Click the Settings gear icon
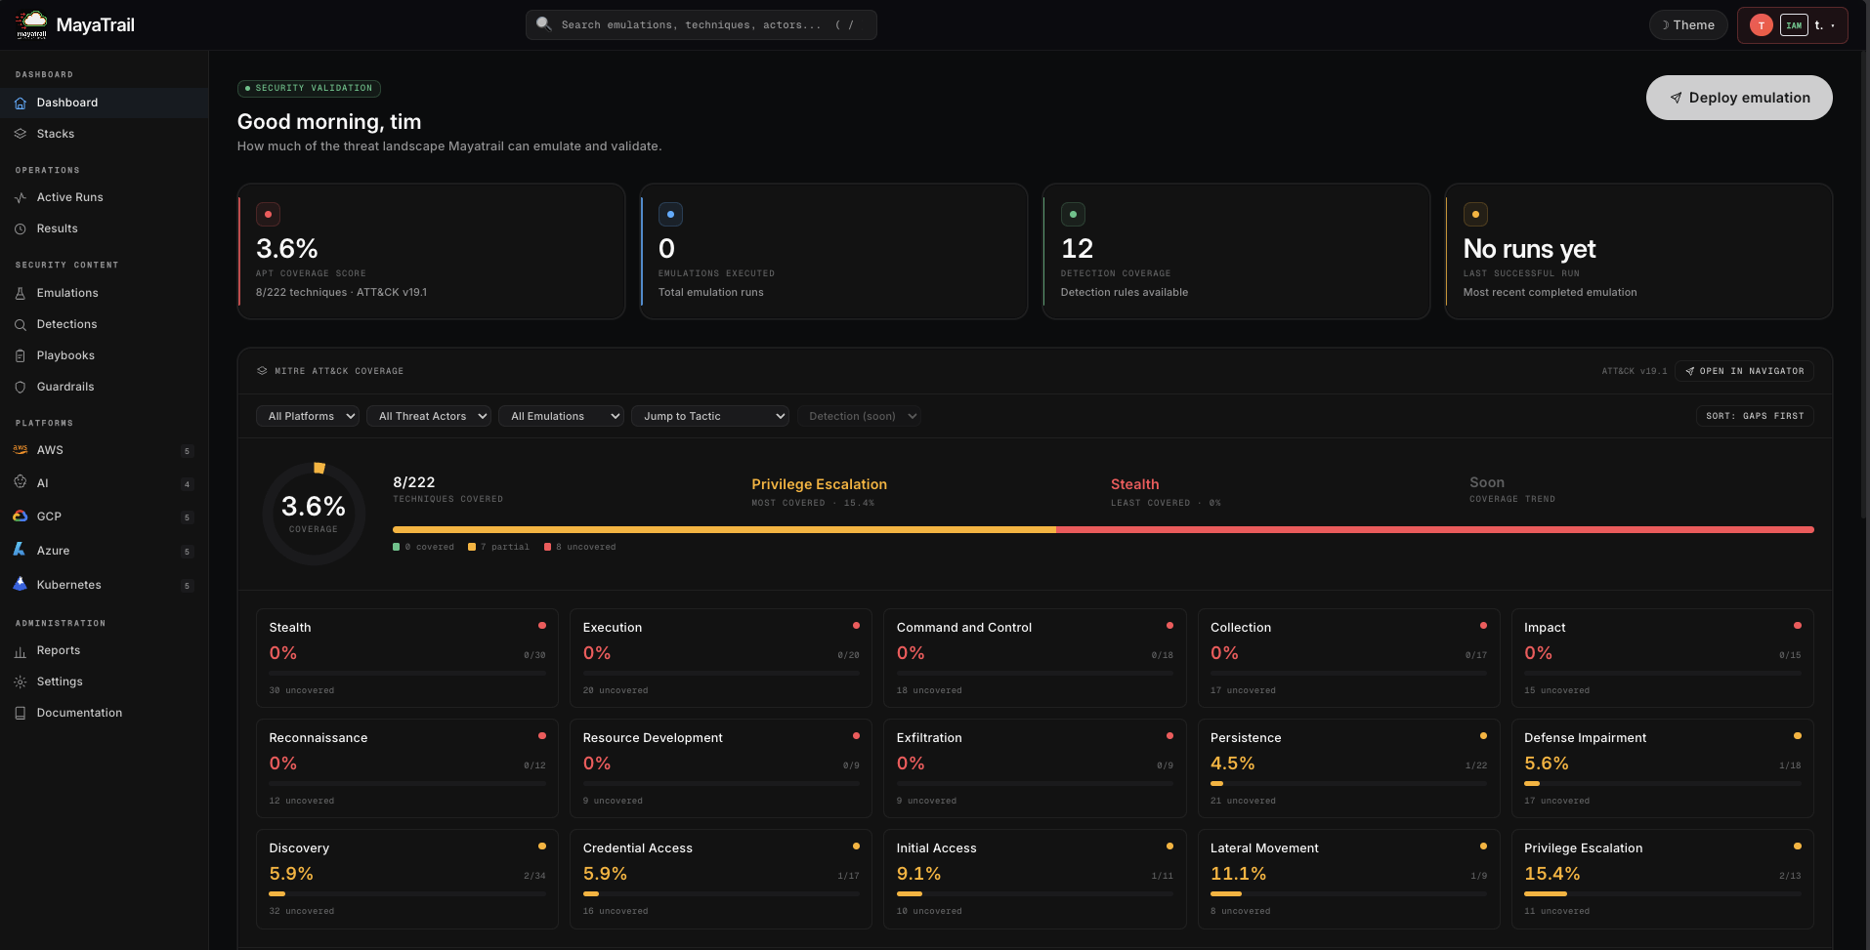This screenshot has height=950, width=1870. pos(20,682)
